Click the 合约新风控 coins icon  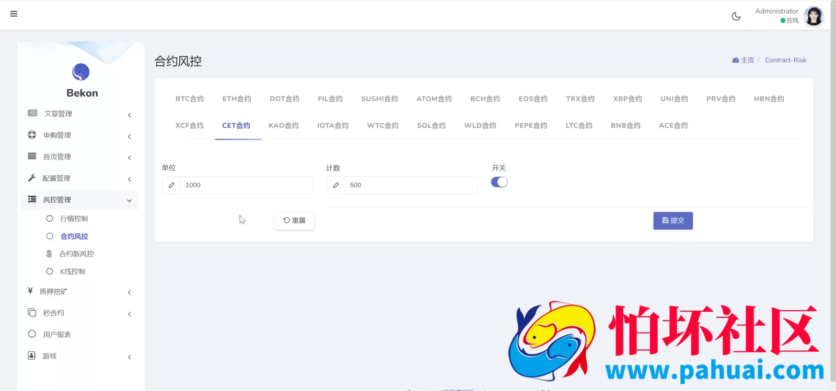pos(49,253)
